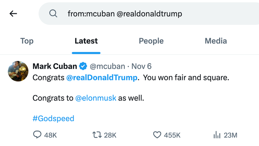This screenshot has width=259, height=146.
Task: Click the Mark Cuban display name
Action: tap(55, 66)
